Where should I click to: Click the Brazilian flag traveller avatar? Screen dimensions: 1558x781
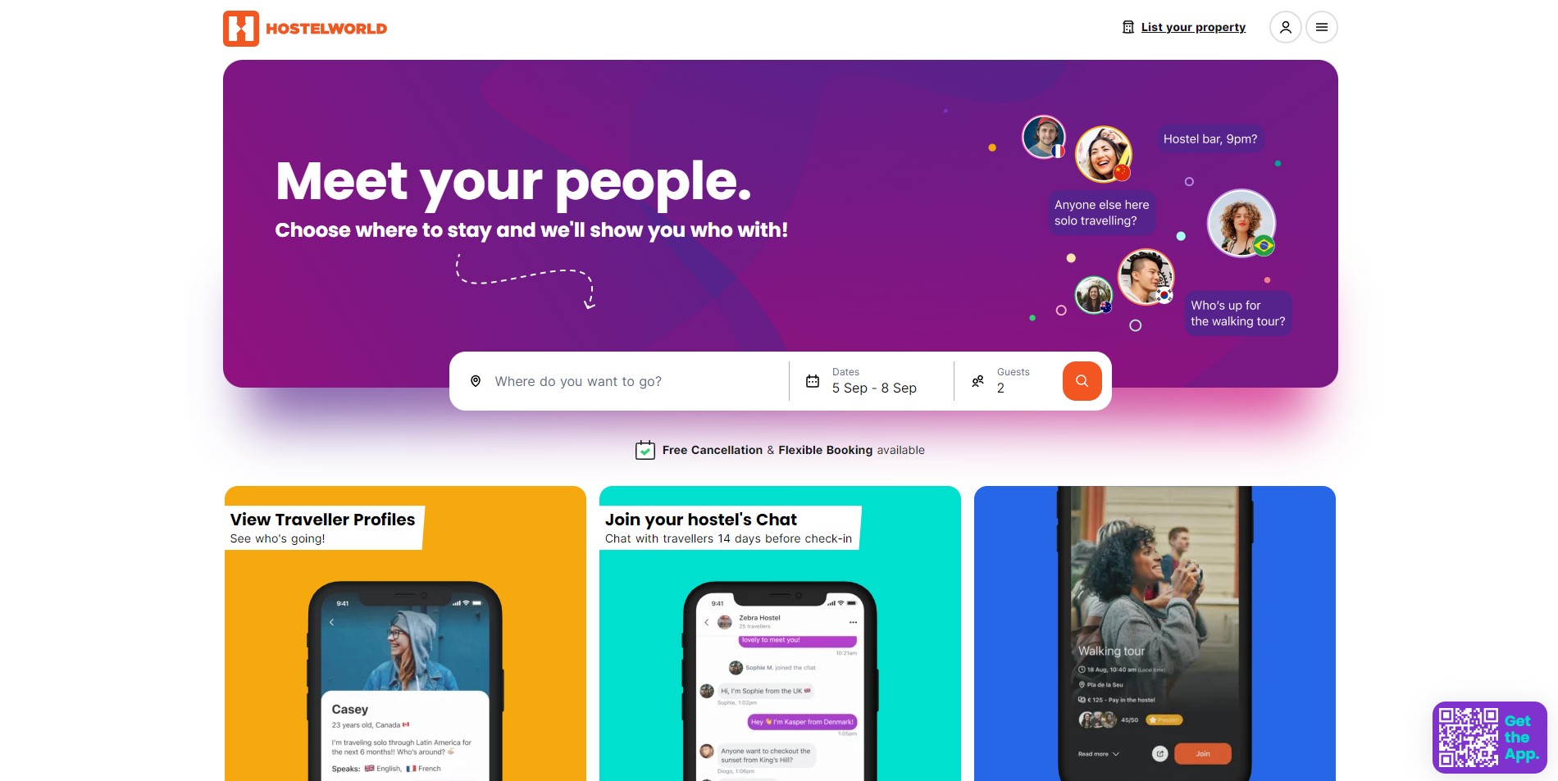[x=1241, y=223]
